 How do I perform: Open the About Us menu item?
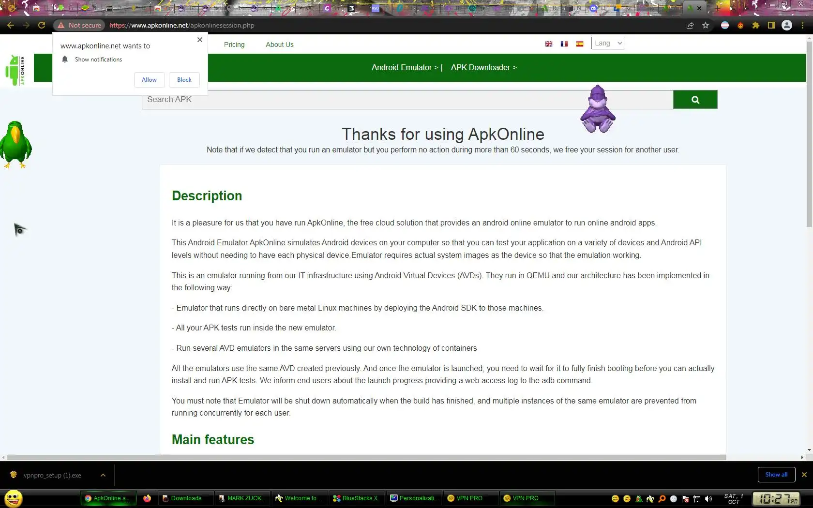point(280,45)
